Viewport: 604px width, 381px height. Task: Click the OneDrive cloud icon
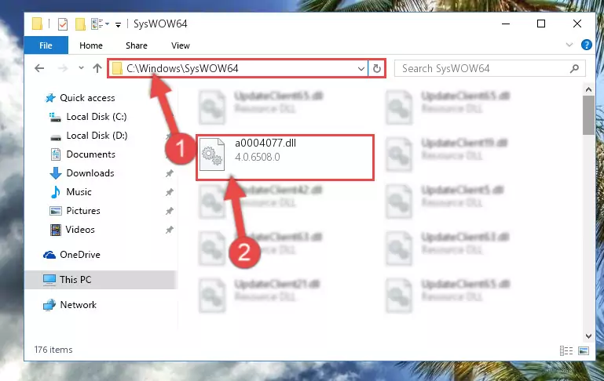[x=49, y=255]
